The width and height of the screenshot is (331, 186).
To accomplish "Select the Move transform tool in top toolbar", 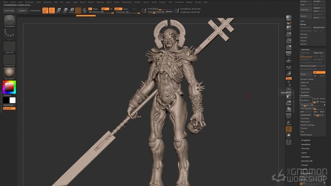I will [x=58, y=10].
